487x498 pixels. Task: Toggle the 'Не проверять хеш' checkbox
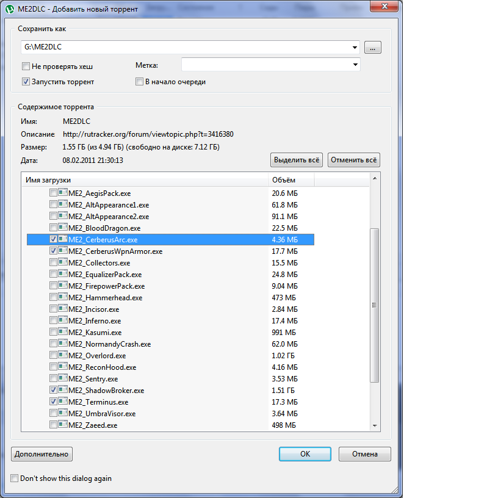coord(26,66)
